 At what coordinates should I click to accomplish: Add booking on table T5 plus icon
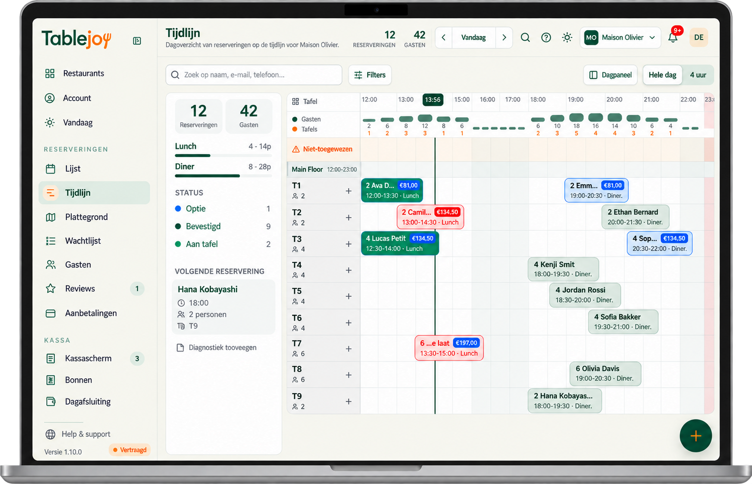click(349, 296)
